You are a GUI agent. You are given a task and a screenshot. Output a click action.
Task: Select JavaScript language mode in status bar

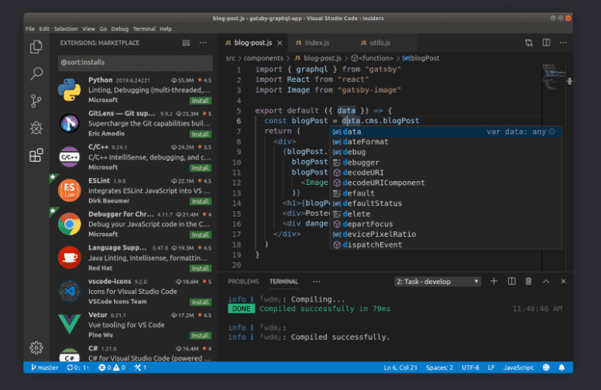[x=518, y=368]
